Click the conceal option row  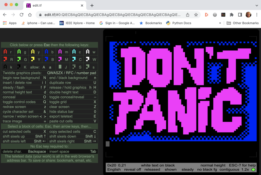coord(24,97)
